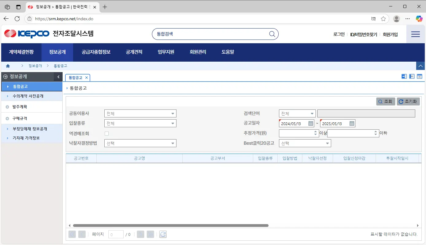
Task: Close the 통합공고 tab
Action: (x=87, y=78)
